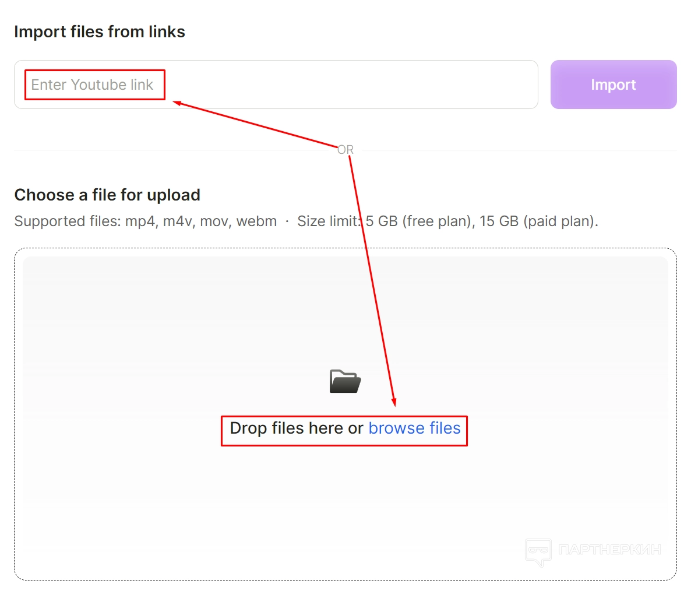Click the "Supported files:" label
This screenshot has width=691, height=598.
[x=67, y=221]
